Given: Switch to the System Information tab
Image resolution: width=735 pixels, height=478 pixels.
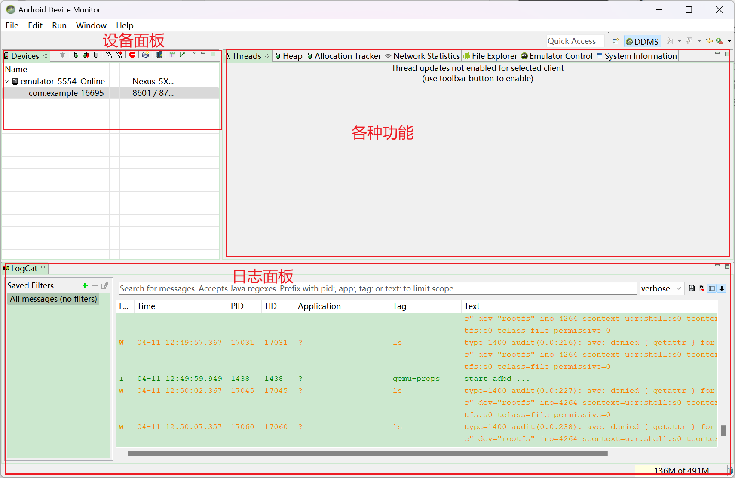Looking at the screenshot, I should tap(637, 56).
